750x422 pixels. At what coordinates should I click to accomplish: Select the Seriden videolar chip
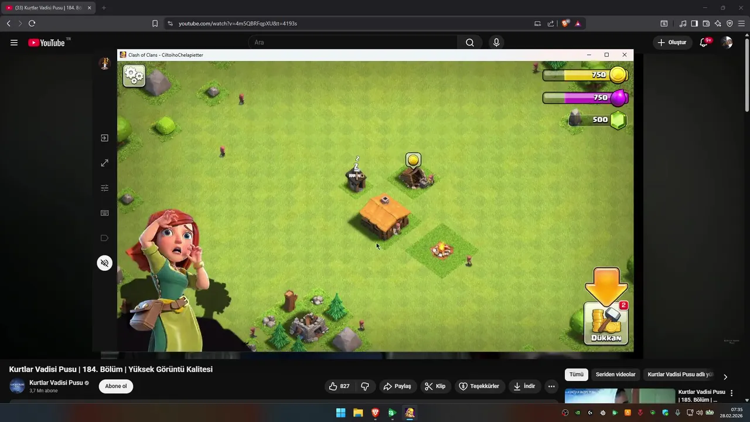coord(615,375)
